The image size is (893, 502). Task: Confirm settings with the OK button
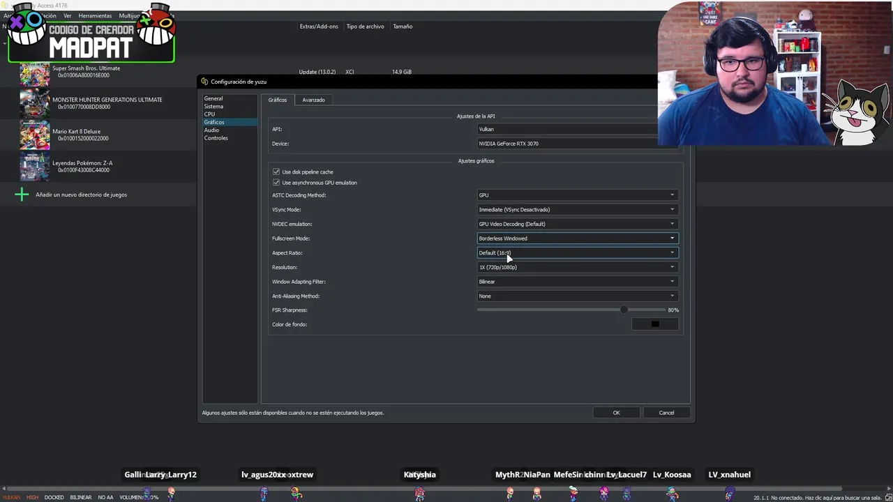coord(616,413)
